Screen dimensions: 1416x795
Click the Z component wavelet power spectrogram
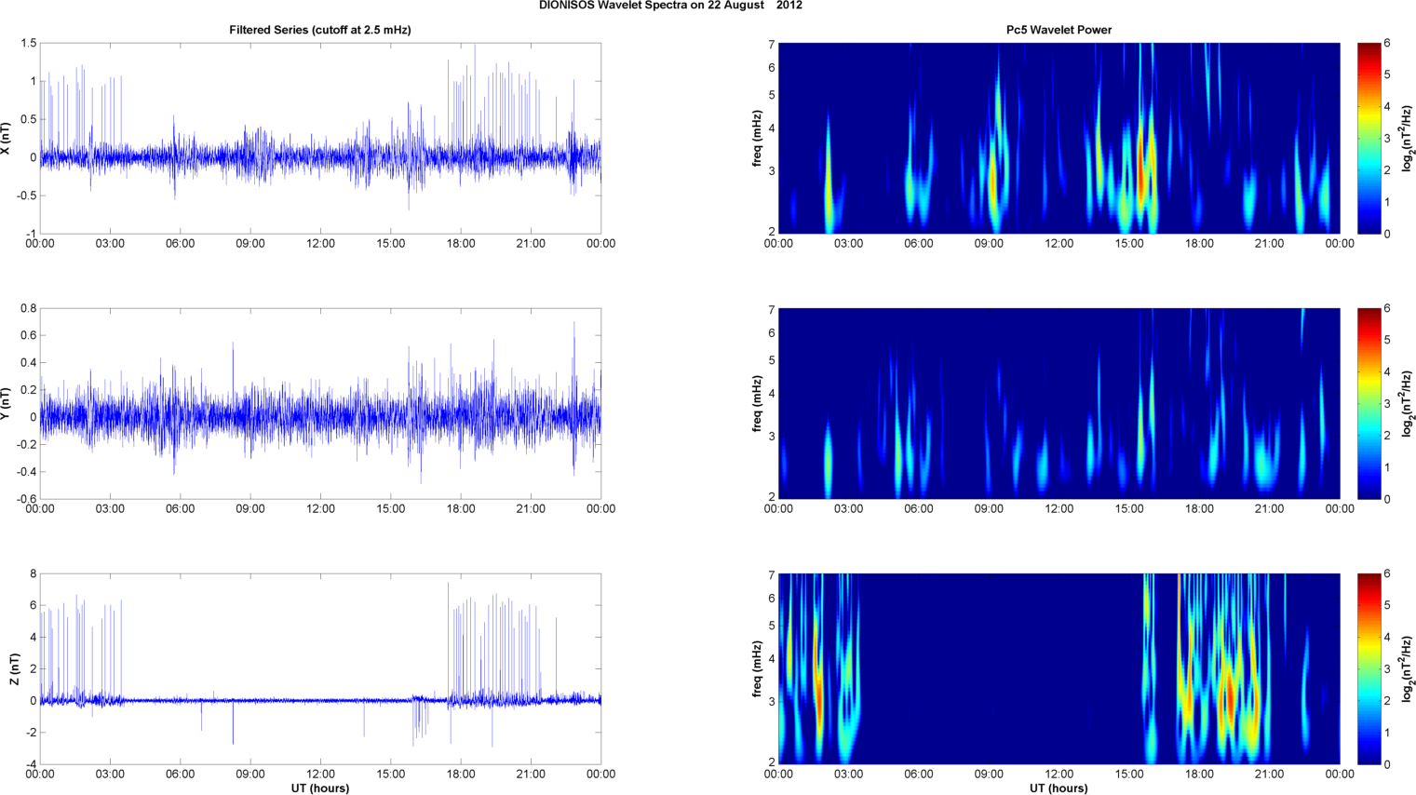tap(1059, 669)
